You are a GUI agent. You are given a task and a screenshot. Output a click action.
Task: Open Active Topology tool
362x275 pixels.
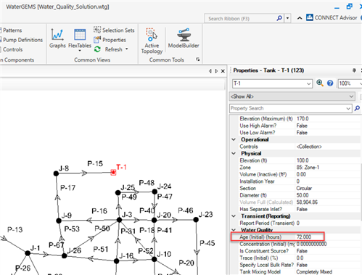(x=152, y=41)
